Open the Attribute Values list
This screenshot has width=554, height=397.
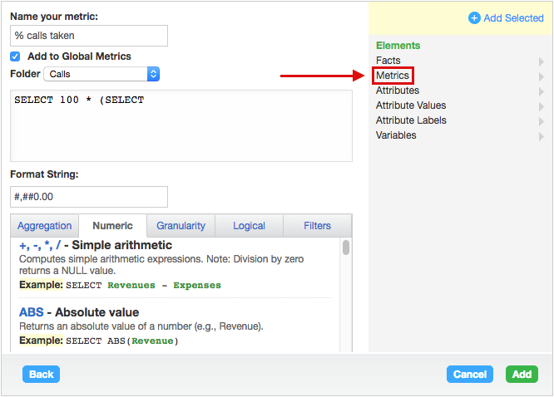(411, 105)
